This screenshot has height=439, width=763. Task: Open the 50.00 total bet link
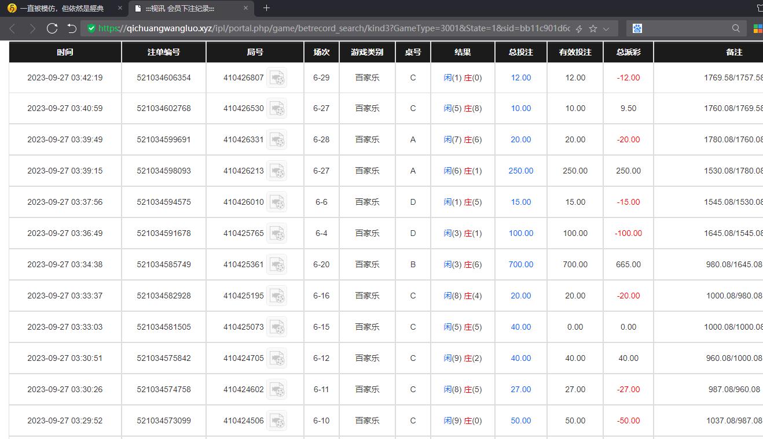pos(521,421)
